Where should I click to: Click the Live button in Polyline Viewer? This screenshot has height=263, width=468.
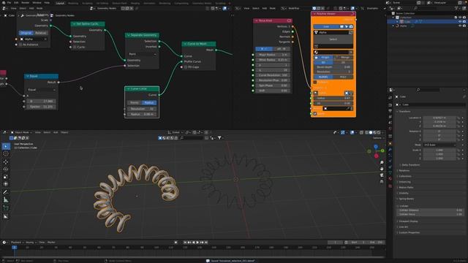point(326,27)
